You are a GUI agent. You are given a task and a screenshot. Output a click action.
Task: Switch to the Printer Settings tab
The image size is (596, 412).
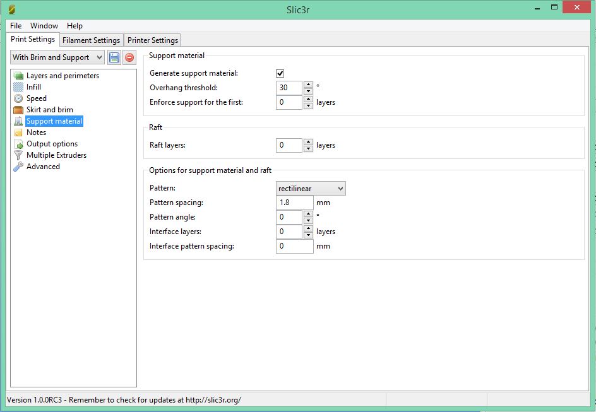click(x=153, y=40)
